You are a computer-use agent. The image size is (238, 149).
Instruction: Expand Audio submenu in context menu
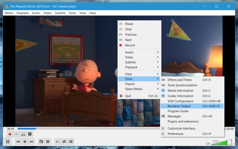pos(139,52)
